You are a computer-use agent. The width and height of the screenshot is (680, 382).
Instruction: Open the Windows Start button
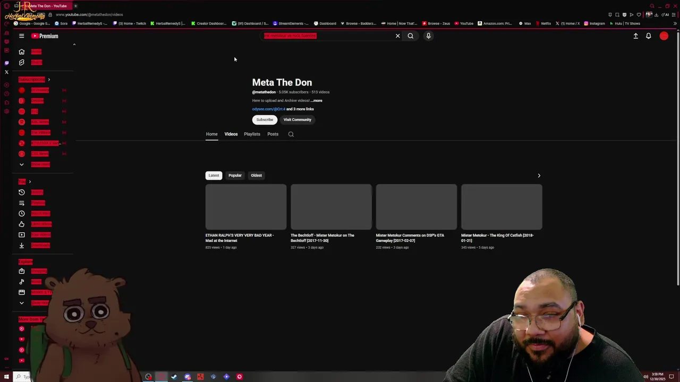tap(7, 377)
